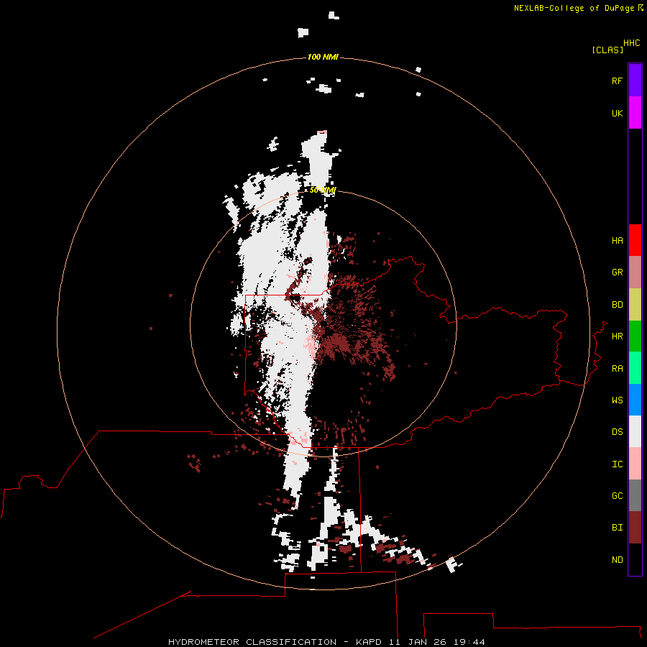Click the RF legend label
Screen dimensions: 647x647
coord(617,81)
